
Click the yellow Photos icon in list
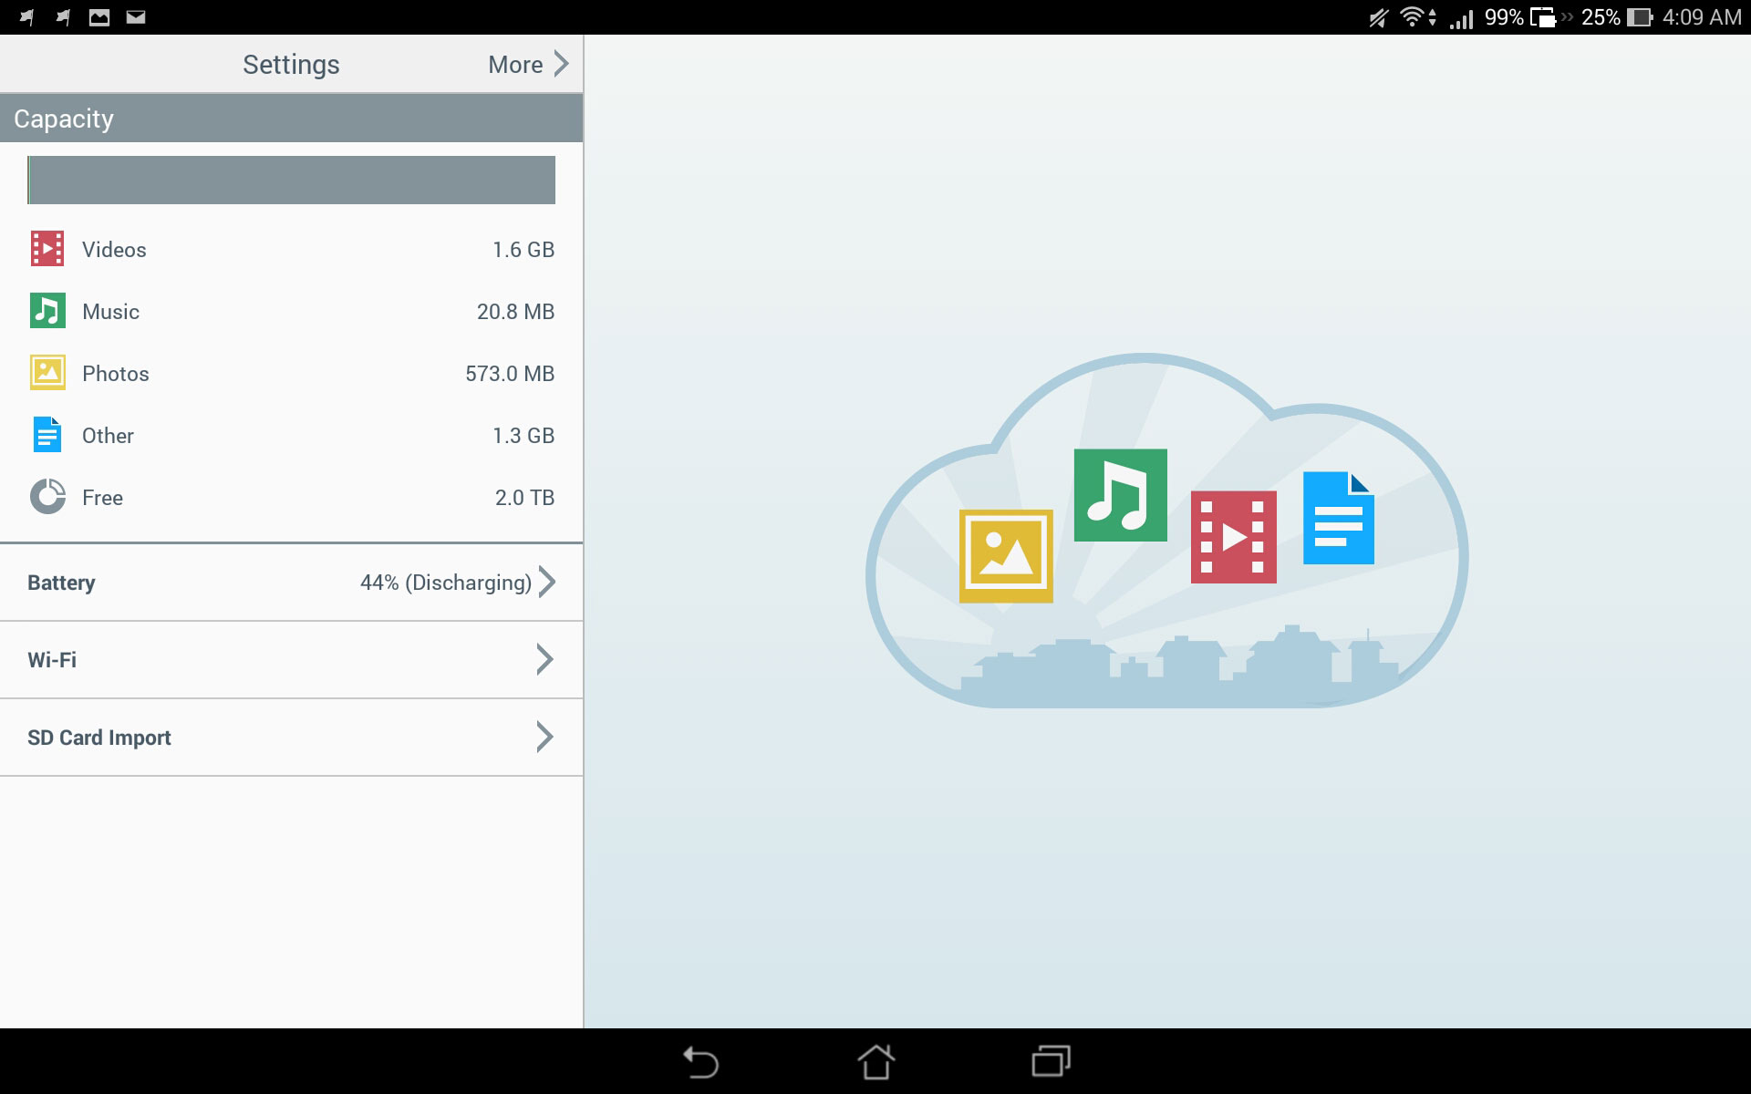tap(47, 373)
